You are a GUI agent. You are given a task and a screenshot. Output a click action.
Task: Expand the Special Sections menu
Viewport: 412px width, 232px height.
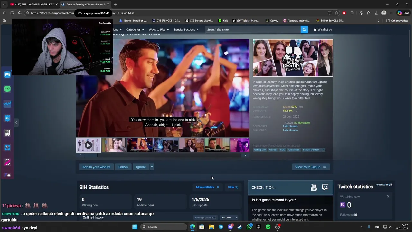coord(186,29)
